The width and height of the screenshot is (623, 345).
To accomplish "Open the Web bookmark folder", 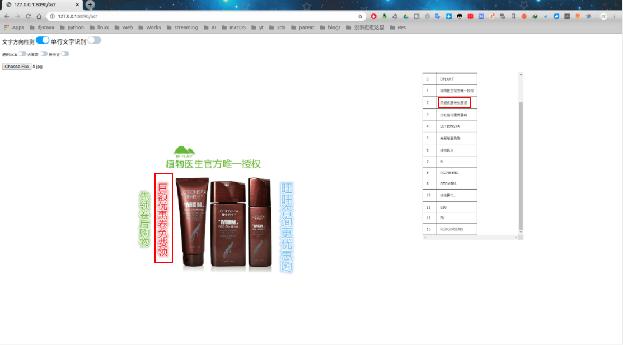I will point(124,27).
